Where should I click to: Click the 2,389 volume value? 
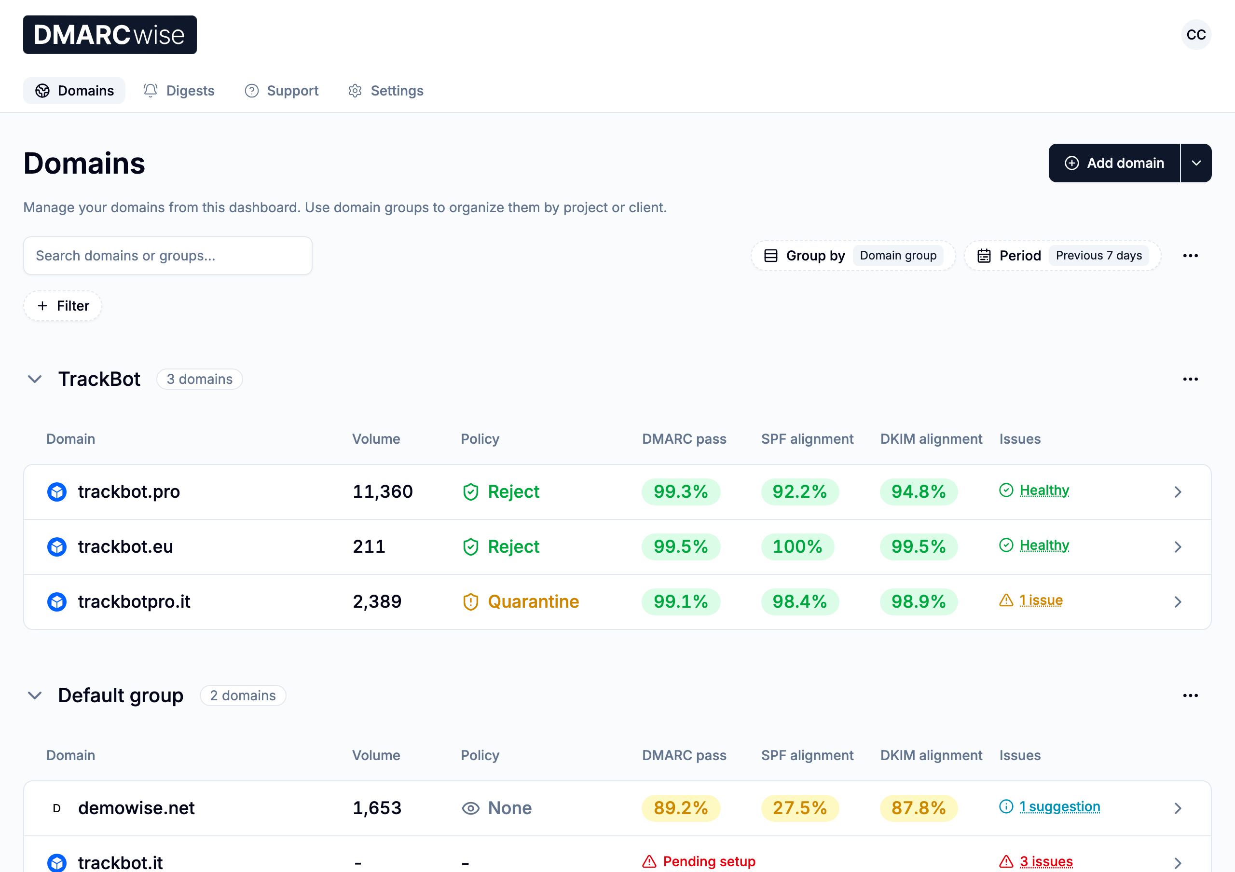pos(377,601)
